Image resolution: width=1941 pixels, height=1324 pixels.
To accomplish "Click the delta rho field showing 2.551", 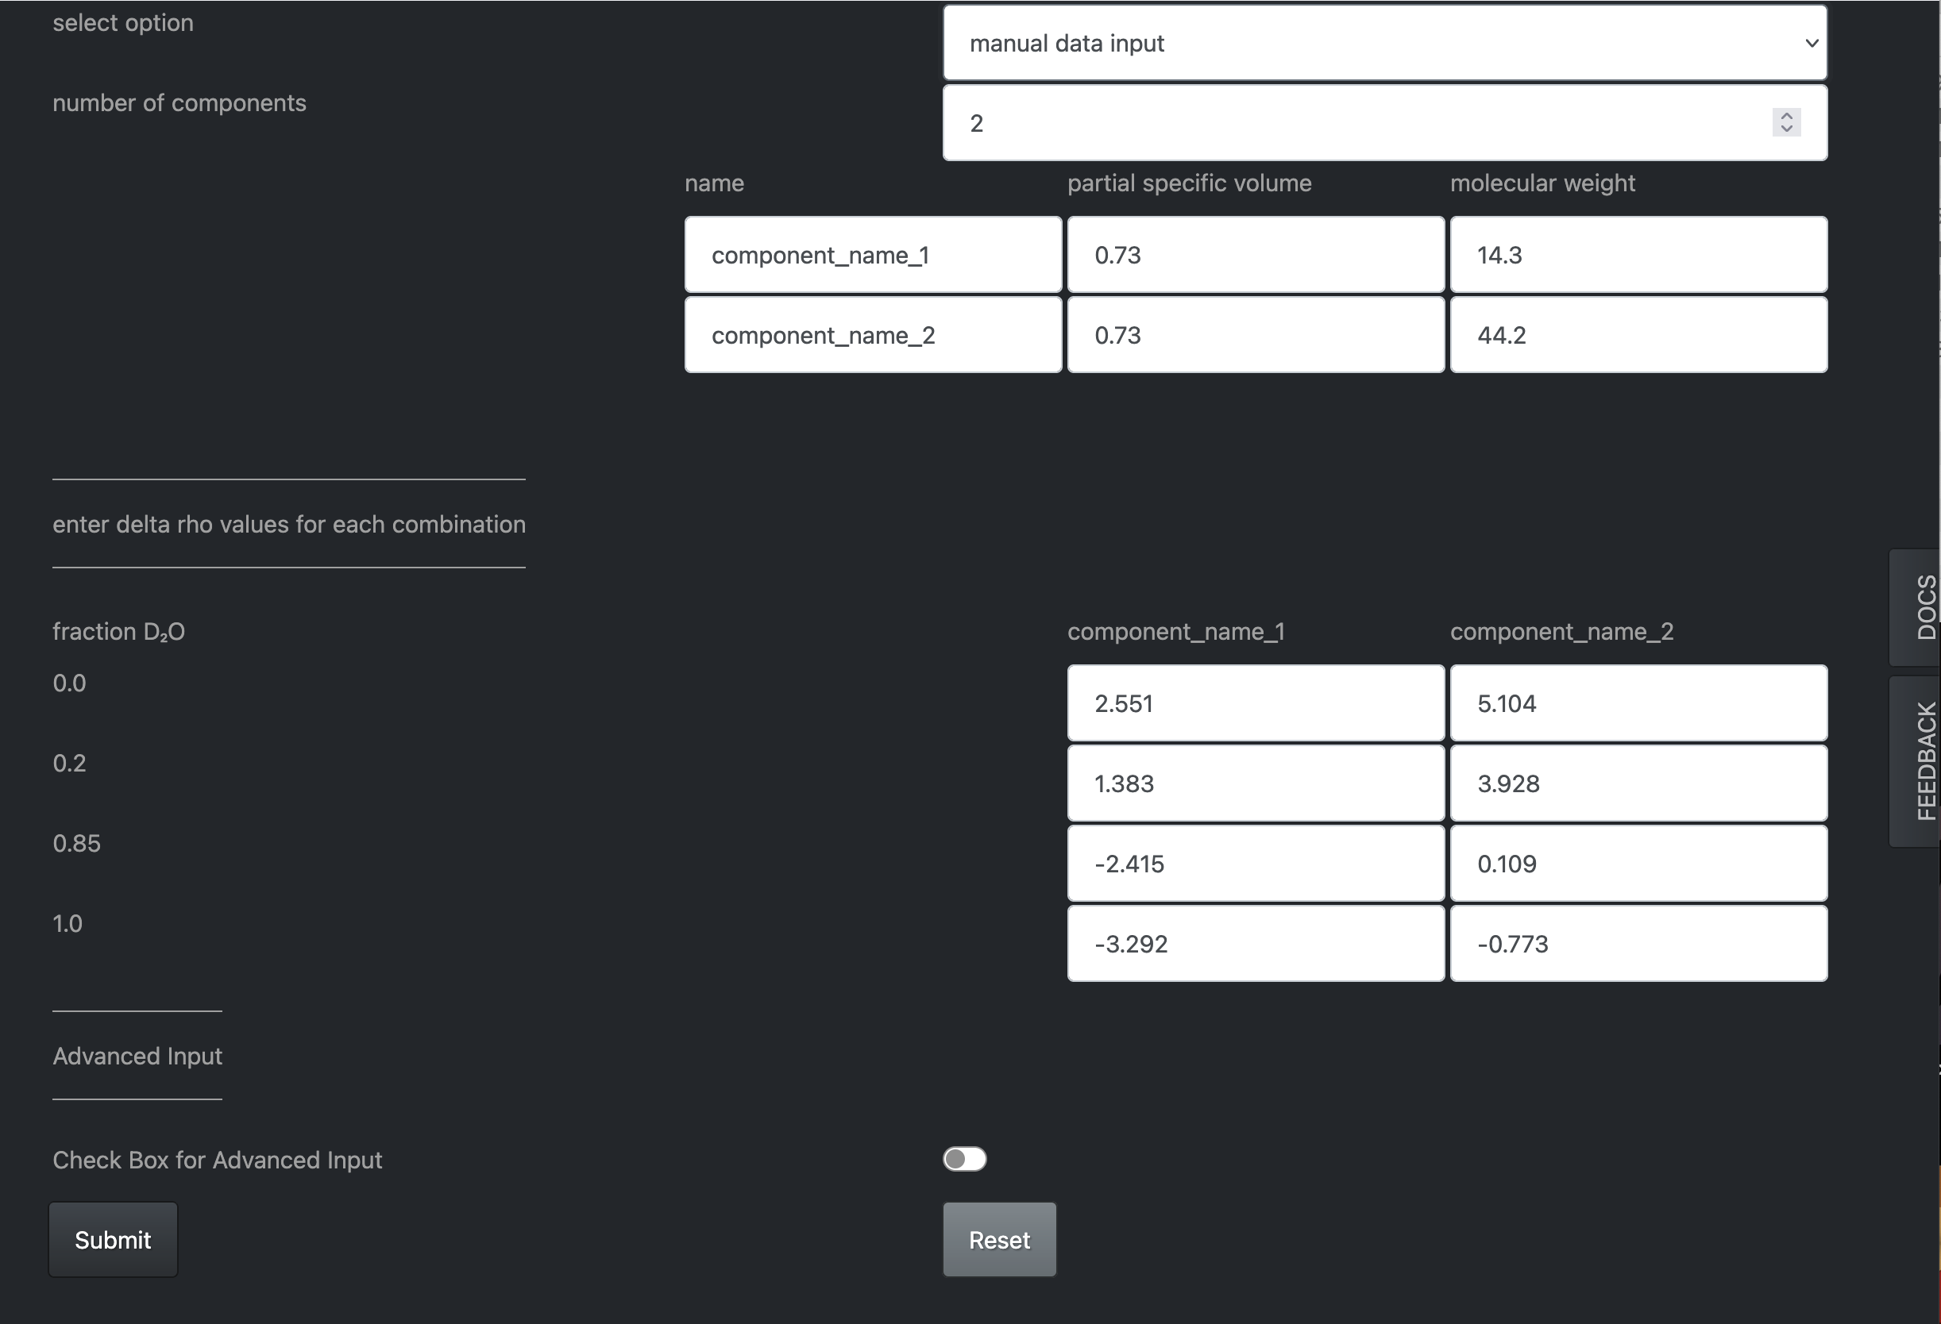I will (x=1256, y=703).
